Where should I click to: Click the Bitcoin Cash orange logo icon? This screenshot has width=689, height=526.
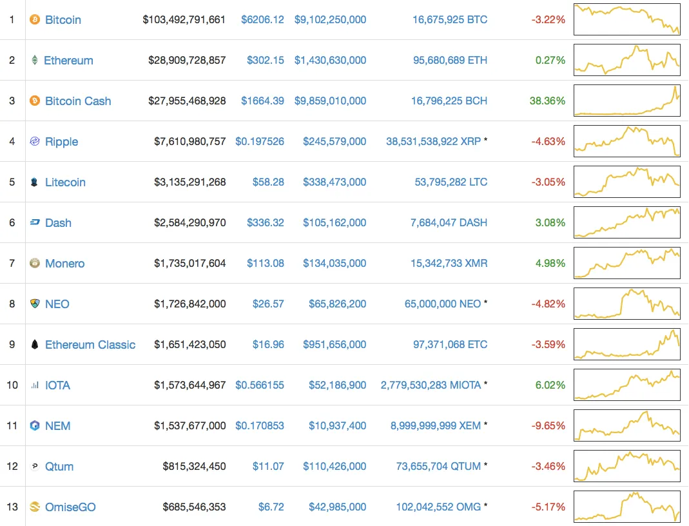click(35, 101)
